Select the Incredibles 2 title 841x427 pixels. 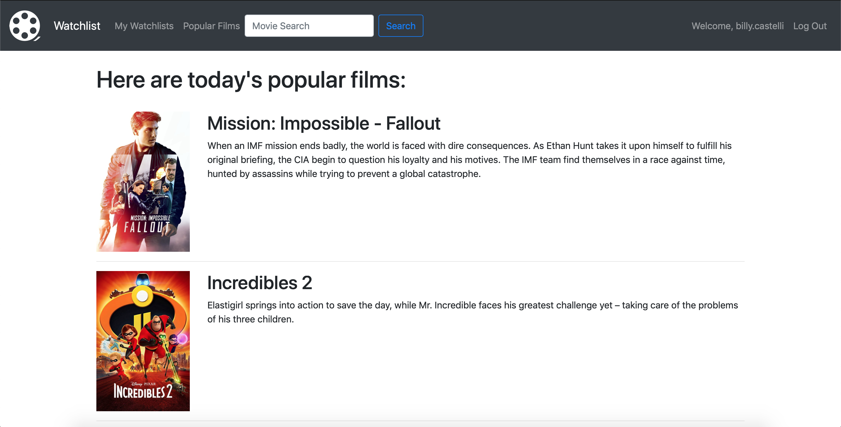click(260, 283)
